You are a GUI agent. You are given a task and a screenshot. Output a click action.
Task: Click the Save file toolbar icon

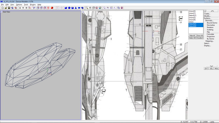pos(9,8)
